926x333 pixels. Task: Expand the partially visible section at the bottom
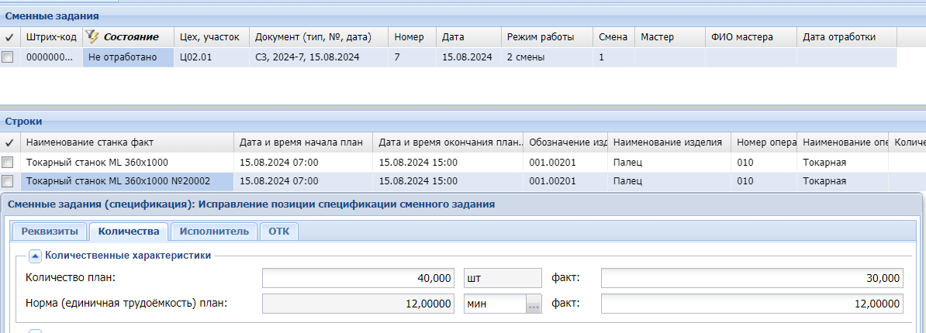click(36, 331)
